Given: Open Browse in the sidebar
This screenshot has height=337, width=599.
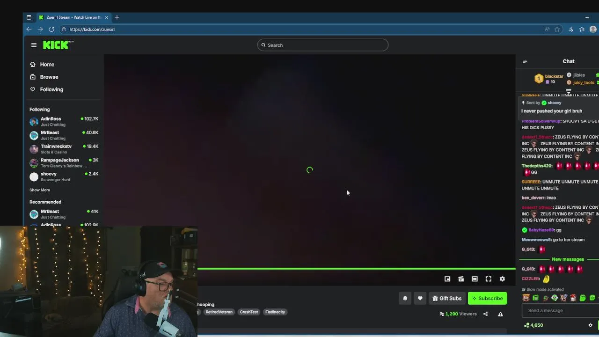Looking at the screenshot, I should tap(44, 77).
